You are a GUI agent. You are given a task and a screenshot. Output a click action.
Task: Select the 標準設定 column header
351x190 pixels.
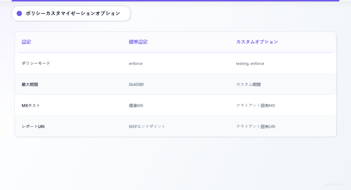138,42
